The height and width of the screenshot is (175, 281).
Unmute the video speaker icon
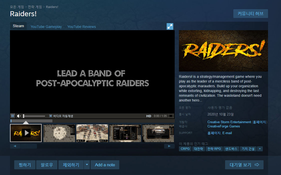19,116
